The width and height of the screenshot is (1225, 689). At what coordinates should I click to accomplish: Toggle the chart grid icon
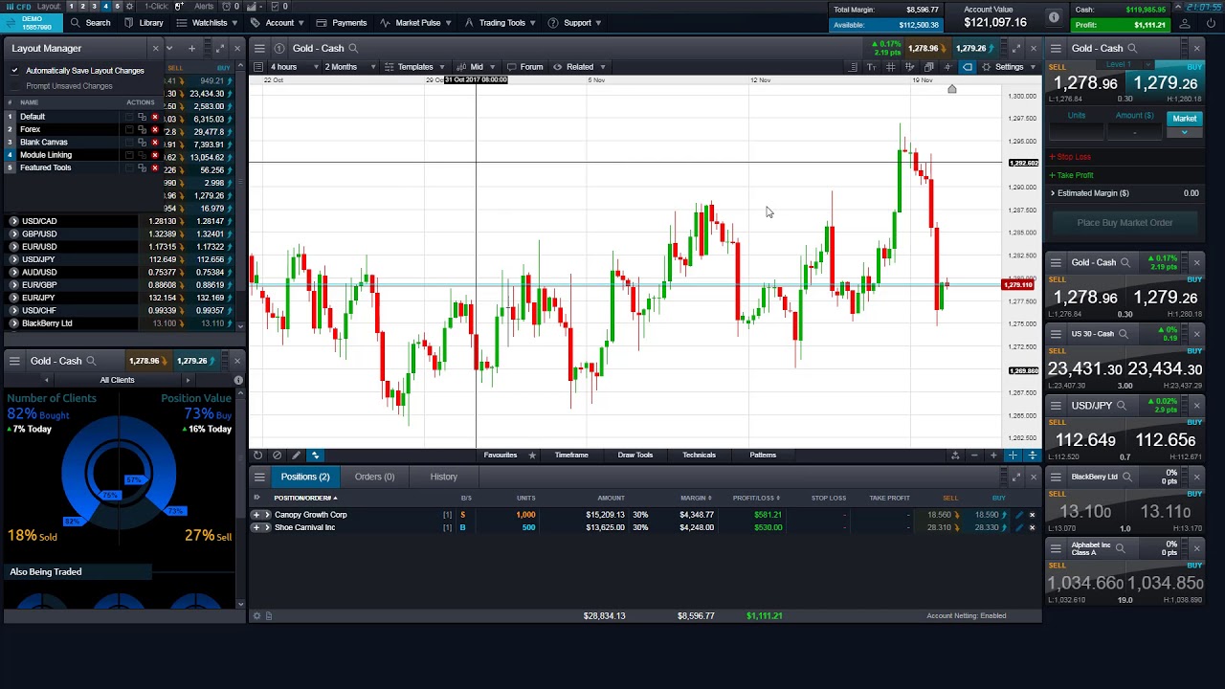point(890,67)
